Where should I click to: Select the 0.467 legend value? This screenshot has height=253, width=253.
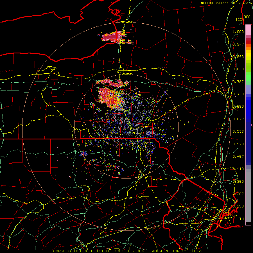point(238,157)
